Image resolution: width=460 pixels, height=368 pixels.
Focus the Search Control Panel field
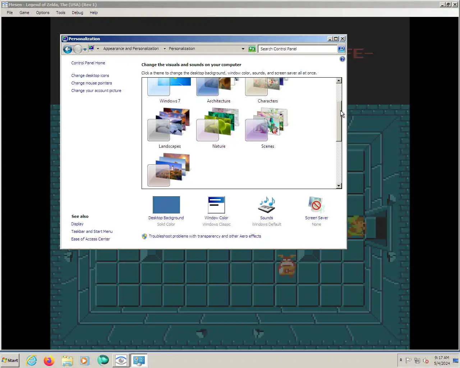298,49
